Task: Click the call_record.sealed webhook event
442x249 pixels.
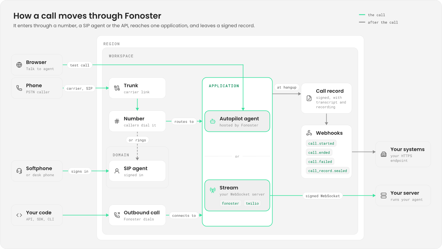Action: coord(327,171)
